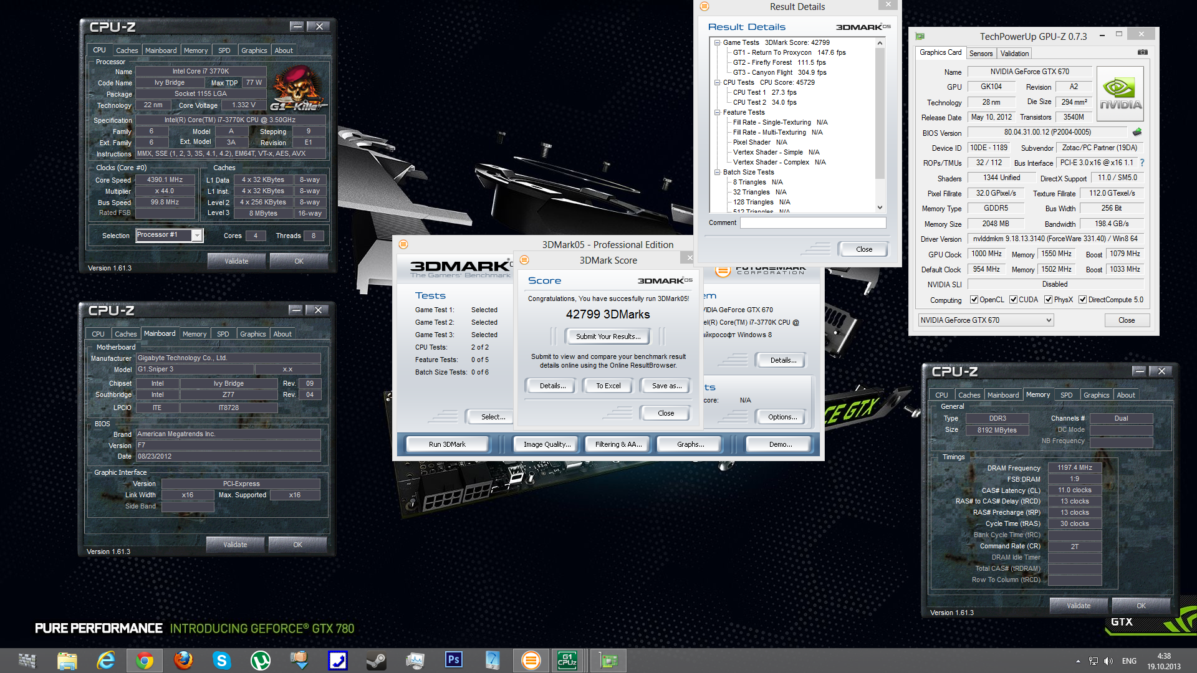Click Options... button in 3DMark05
1197x673 pixels.
coord(782,417)
